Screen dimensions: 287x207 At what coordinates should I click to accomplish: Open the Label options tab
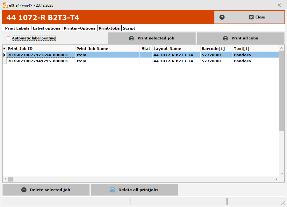pos(47,28)
